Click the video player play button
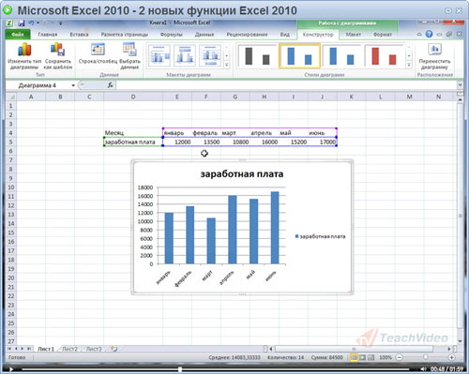 pyautogui.click(x=11, y=369)
